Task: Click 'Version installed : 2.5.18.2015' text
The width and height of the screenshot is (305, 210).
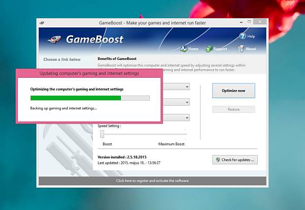Action: [x=122, y=157]
